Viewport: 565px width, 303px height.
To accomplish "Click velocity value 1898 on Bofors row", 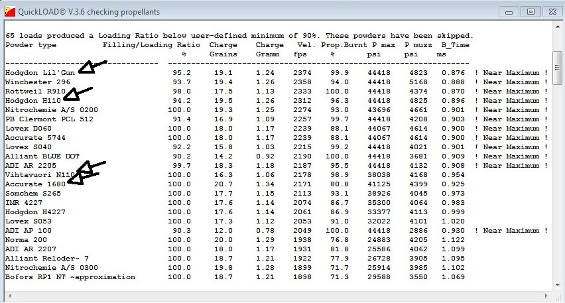I will (302, 277).
